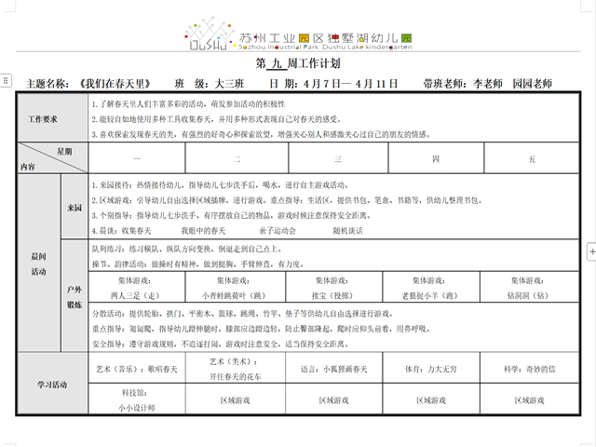Click the 带班老师 teacher names text

pyautogui.click(x=486, y=84)
